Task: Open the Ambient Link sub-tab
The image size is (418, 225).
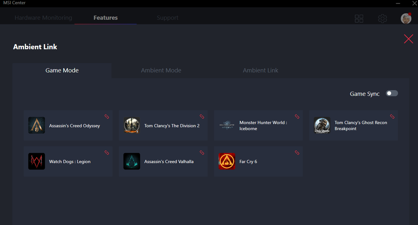Action: pos(261,70)
